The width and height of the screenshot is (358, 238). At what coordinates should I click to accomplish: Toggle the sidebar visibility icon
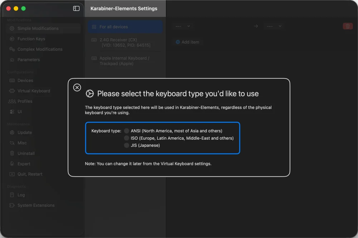[x=76, y=9]
